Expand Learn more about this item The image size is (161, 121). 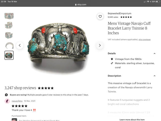tap(132, 119)
